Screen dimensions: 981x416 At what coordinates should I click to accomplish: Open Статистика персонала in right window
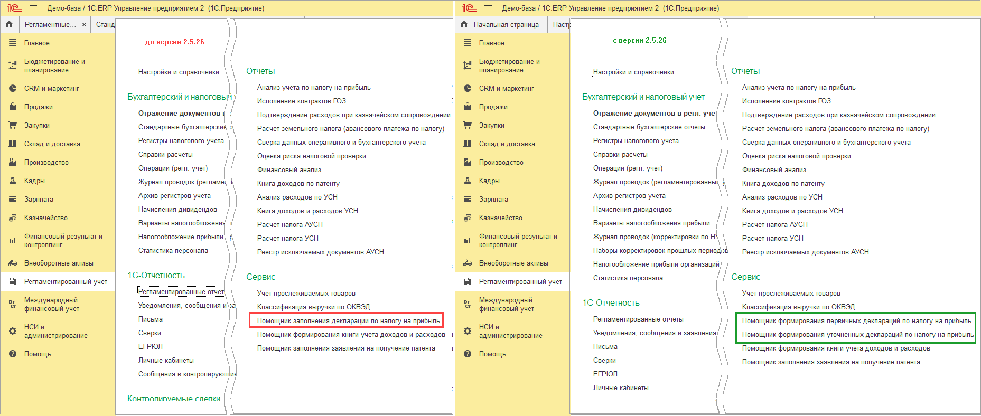pyautogui.click(x=628, y=278)
